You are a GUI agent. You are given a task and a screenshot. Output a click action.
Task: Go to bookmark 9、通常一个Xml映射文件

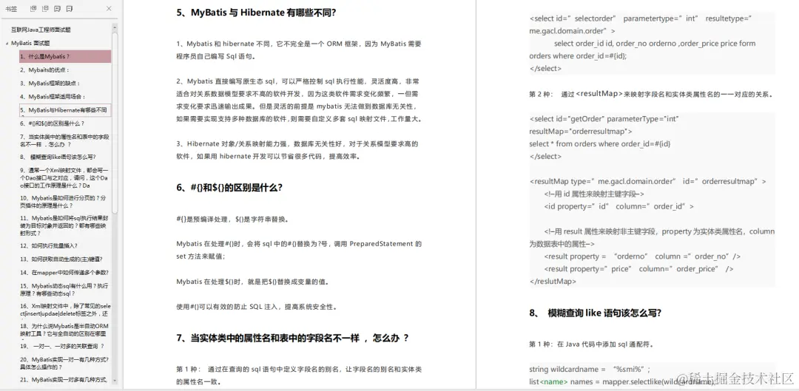(x=64, y=177)
